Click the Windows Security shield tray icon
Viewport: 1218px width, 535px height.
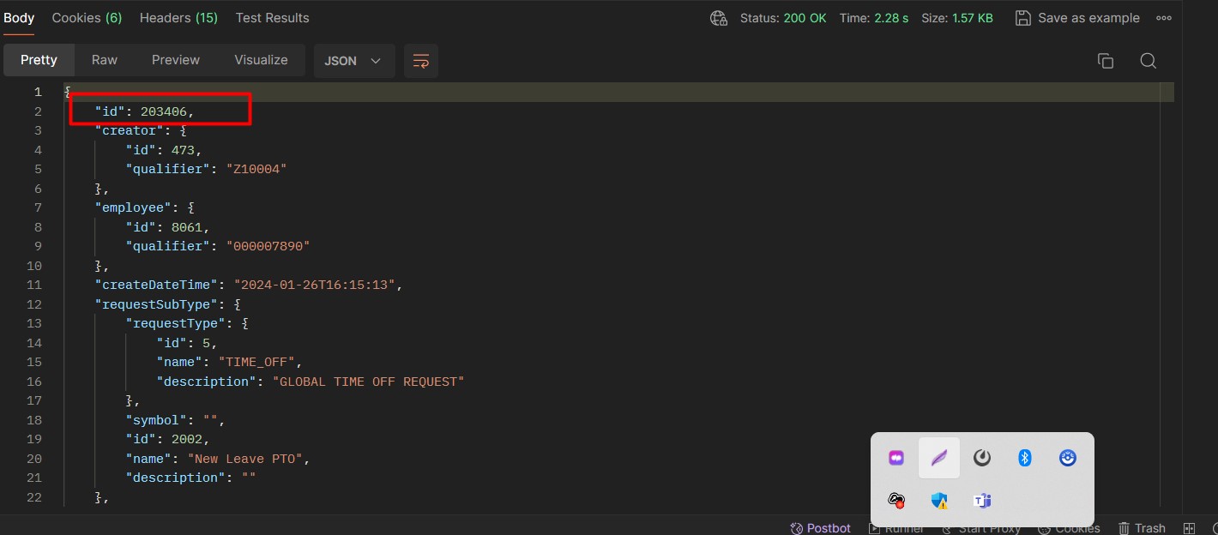point(939,501)
